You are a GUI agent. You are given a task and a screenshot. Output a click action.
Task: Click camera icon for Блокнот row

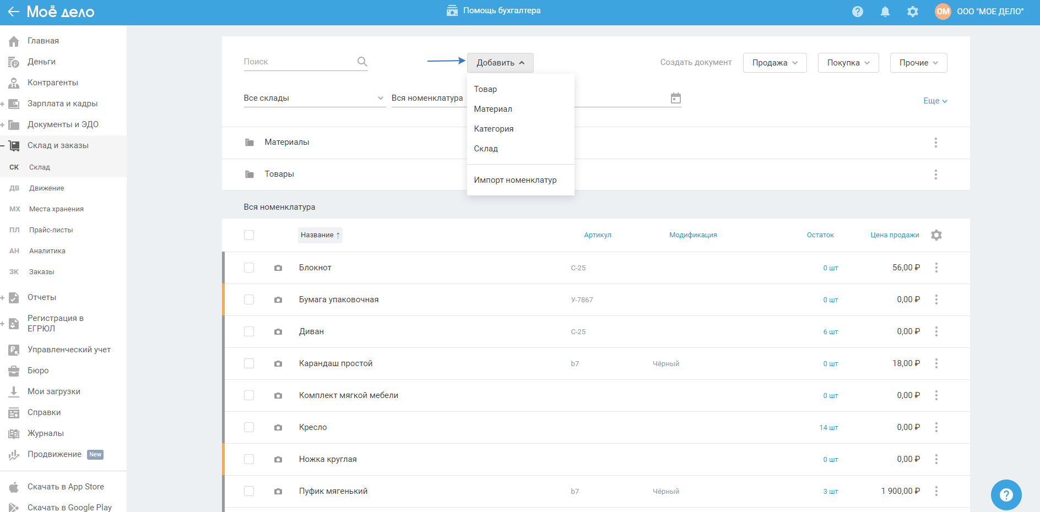tap(278, 268)
